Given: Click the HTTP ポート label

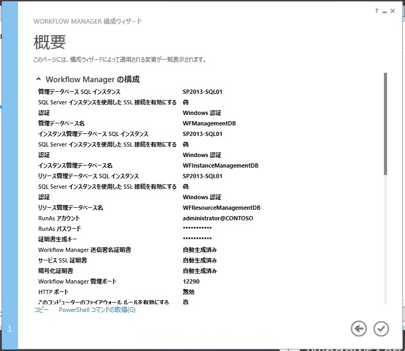Looking at the screenshot, I should click(53, 292).
